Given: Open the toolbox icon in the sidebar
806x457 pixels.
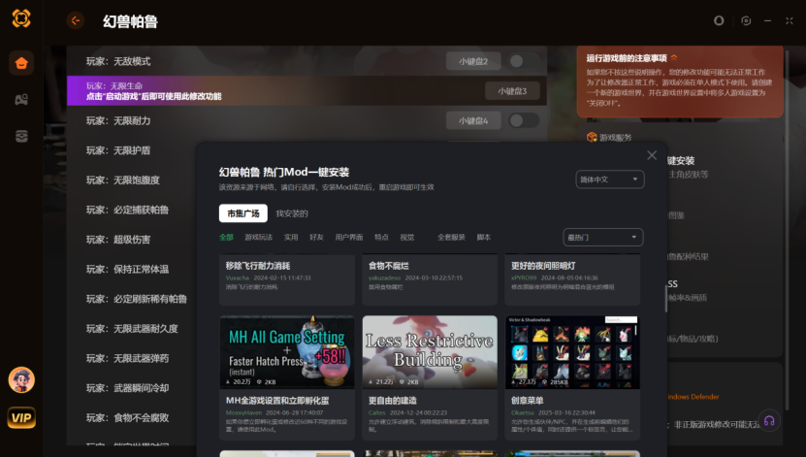Looking at the screenshot, I should [x=21, y=136].
